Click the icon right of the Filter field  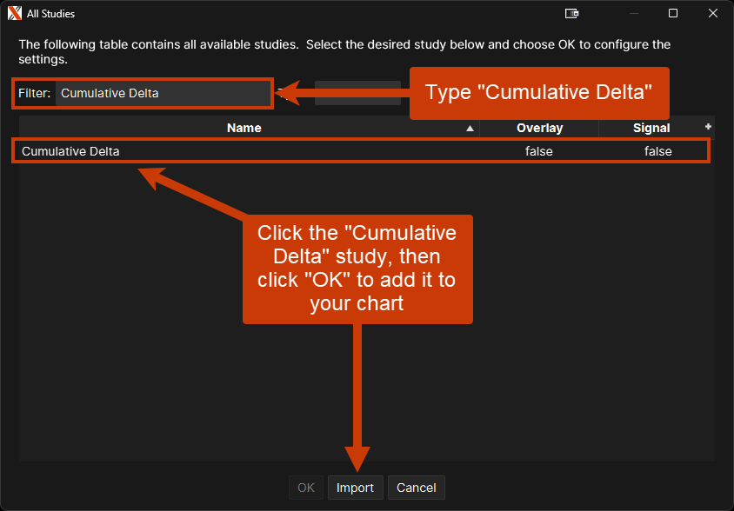point(281,91)
